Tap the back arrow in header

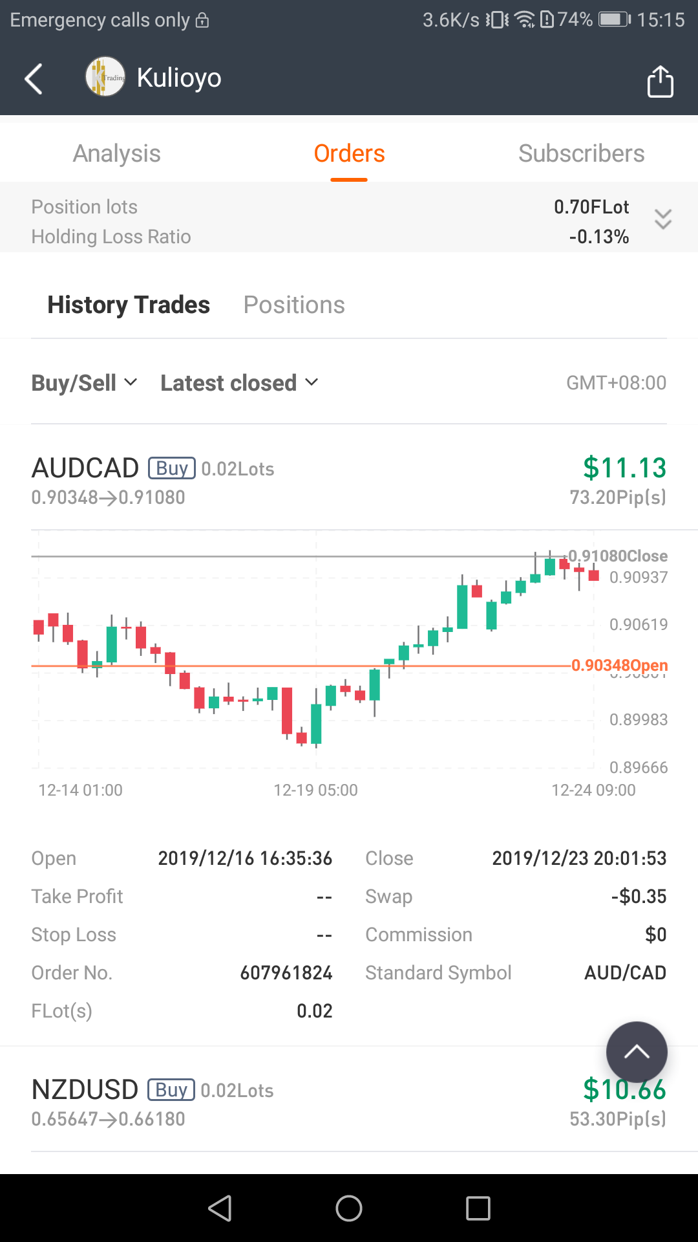pos(34,79)
